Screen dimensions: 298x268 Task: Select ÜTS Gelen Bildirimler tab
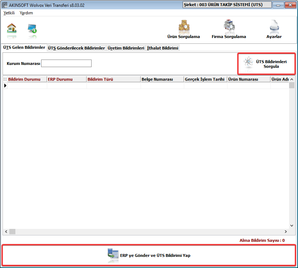[x=24, y=47]
